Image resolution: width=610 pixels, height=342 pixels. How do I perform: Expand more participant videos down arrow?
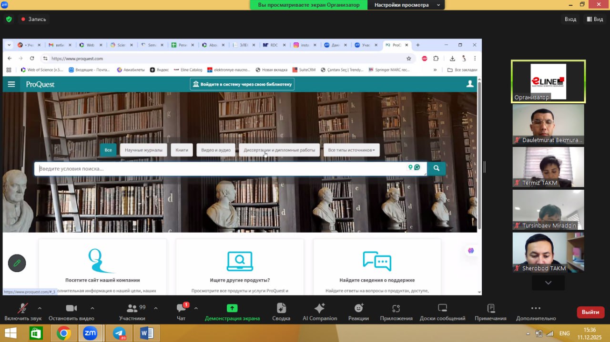548,283
